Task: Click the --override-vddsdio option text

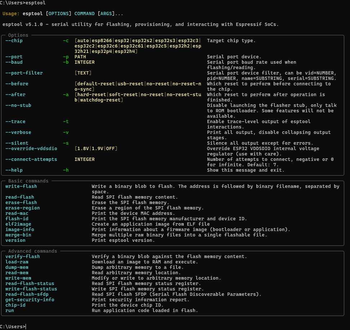Action: (31, 149)
